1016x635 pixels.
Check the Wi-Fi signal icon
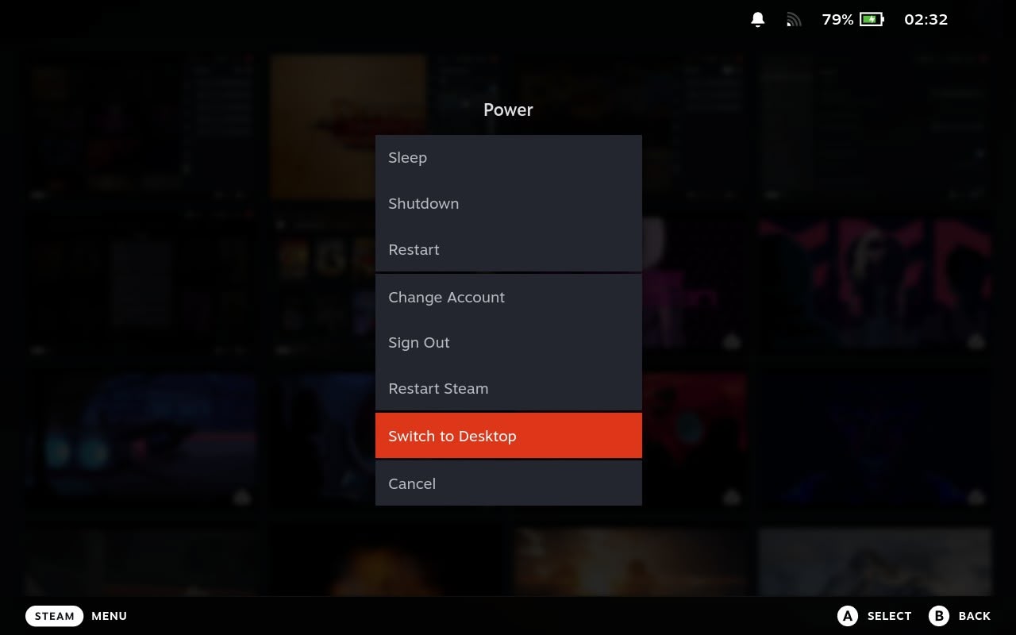click(x=794, y=20)
